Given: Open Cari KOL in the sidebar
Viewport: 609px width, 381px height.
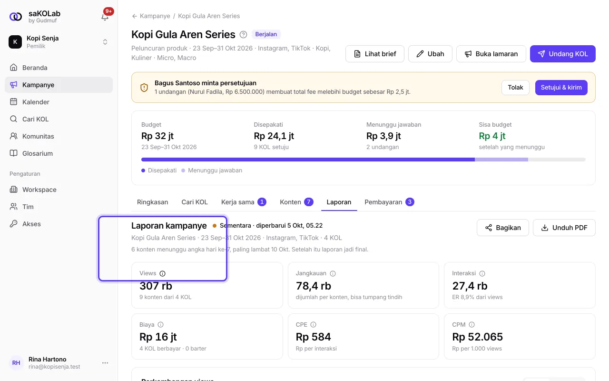Looking at the screenshot, I should click(x=59, y=119).
